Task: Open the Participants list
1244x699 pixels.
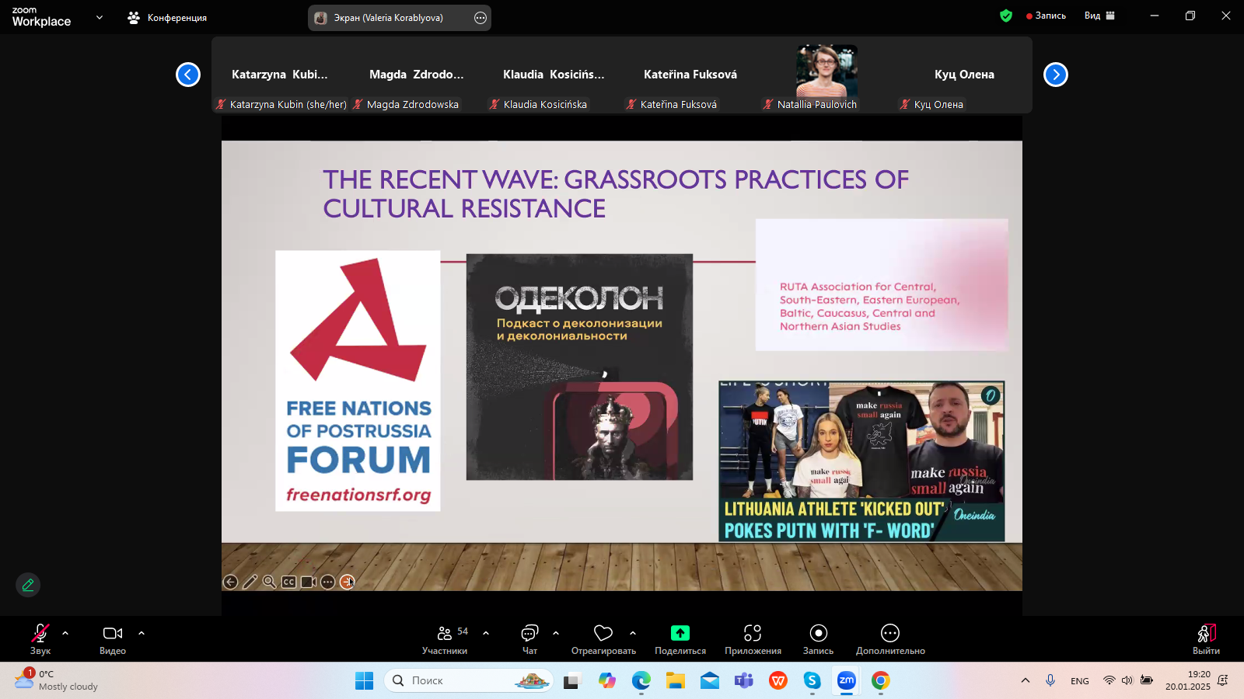Action: [x=445, y=638]
